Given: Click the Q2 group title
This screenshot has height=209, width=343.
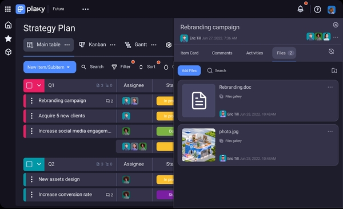Looking at the screenshot, I should coord(51,164).
